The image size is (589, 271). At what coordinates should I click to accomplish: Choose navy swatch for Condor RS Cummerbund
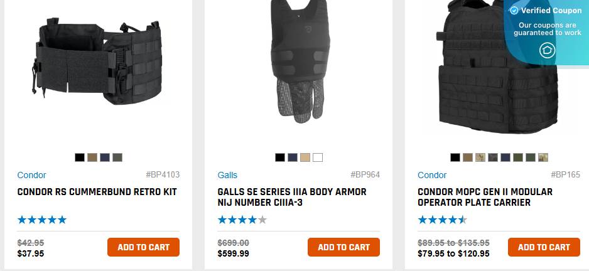pyautogui.click(x=105, y=157)
